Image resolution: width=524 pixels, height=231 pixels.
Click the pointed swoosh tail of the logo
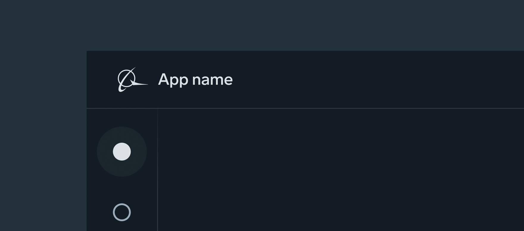click(x=142, y=84)
